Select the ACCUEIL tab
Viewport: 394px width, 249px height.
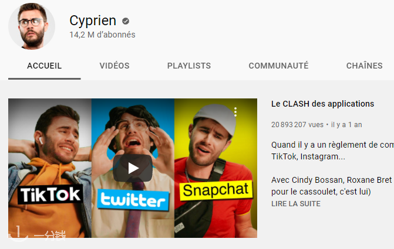(x=44, y=66)
